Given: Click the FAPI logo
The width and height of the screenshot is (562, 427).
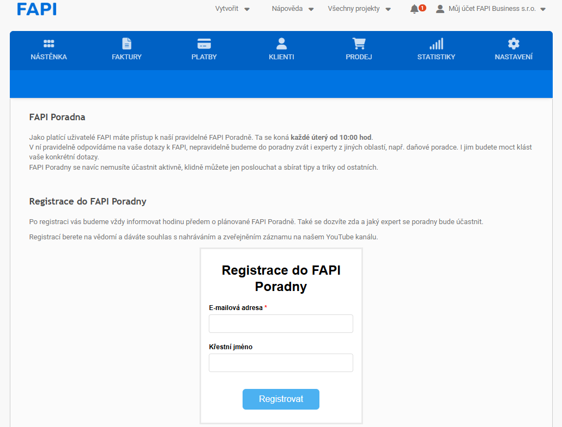Looking at the screenshot, I should pyautogui.click(x=37, y=9).
